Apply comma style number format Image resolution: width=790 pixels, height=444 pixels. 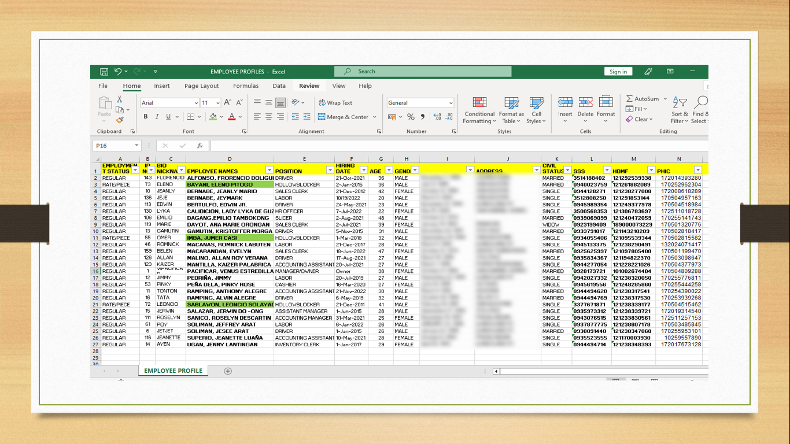click(x=423, y=117)
